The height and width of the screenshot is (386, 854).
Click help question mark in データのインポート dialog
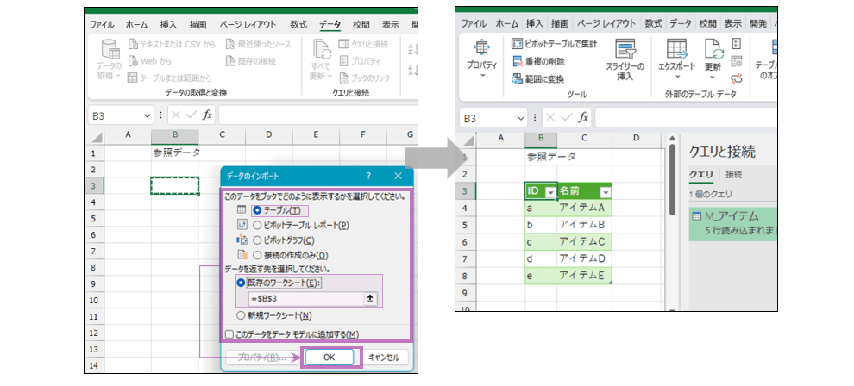[x=368, y=176]
